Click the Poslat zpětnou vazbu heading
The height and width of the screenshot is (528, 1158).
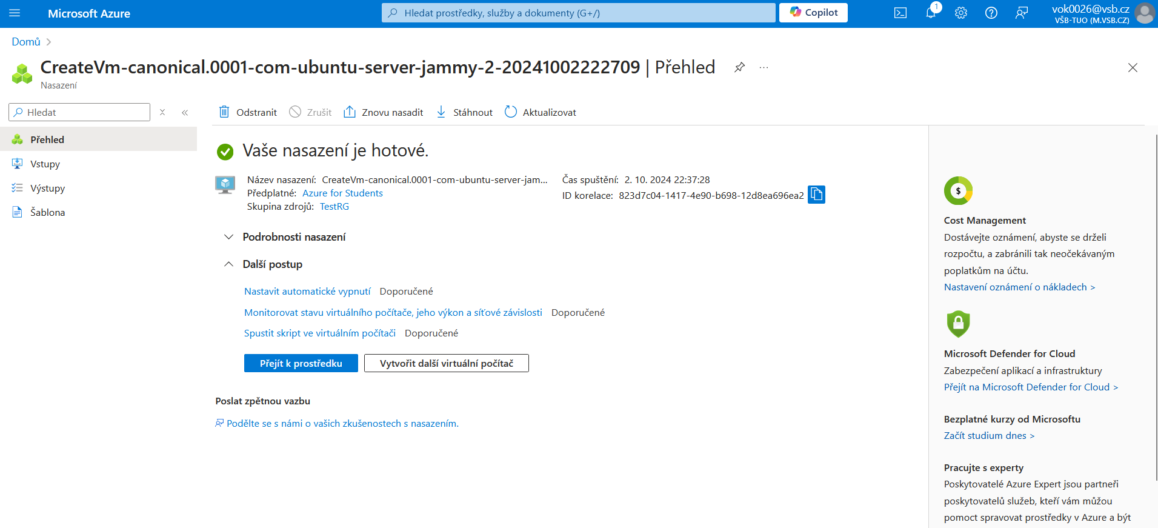tap(263, 401)
